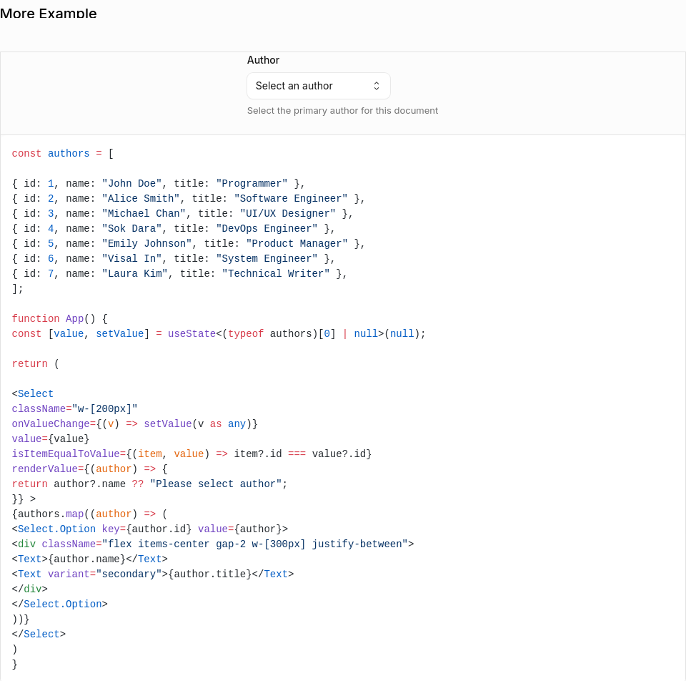Click the Text variant="secondary" code line
Image resolution: width=686 pixels, height=681 pixels.
pyautogui.click(x=153, y=574)
